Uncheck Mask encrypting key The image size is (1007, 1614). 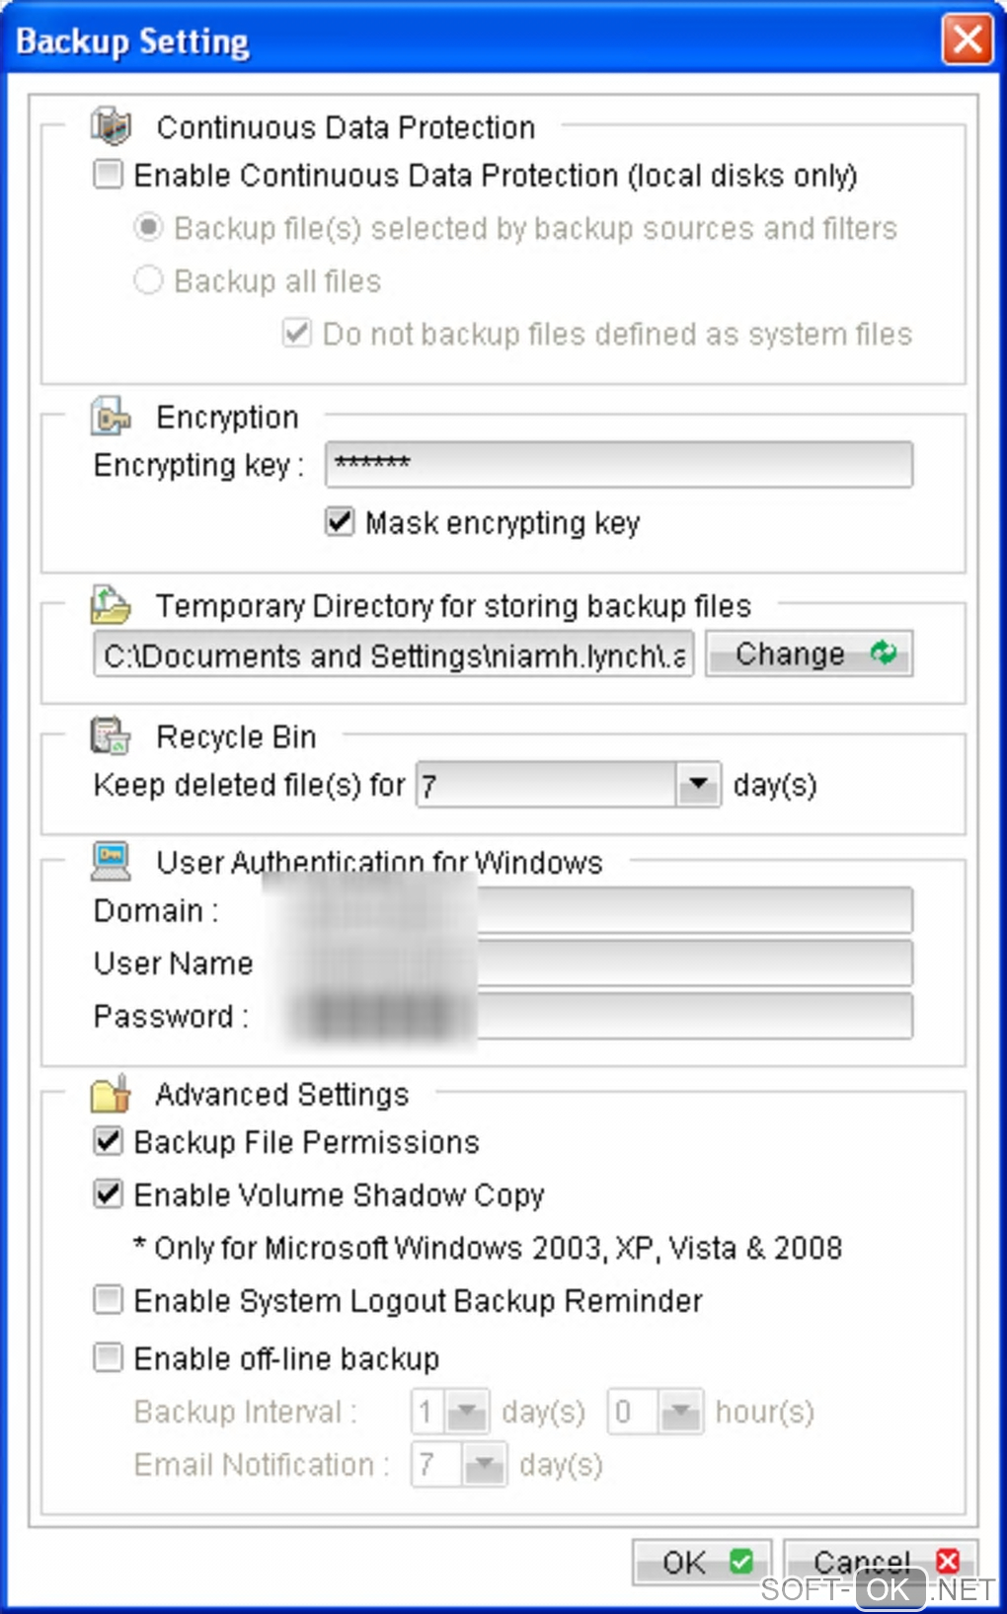tap(340, 521)
